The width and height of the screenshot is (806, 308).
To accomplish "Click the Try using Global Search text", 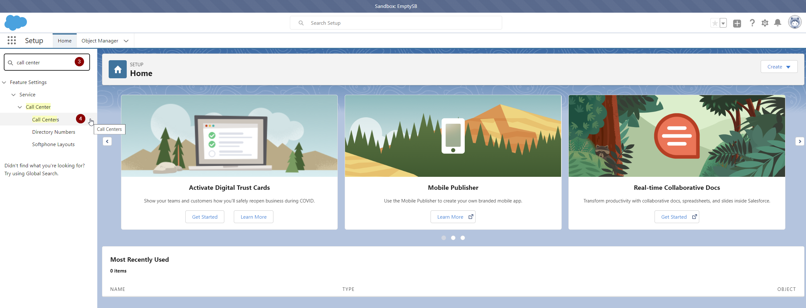I will point(31,173).
